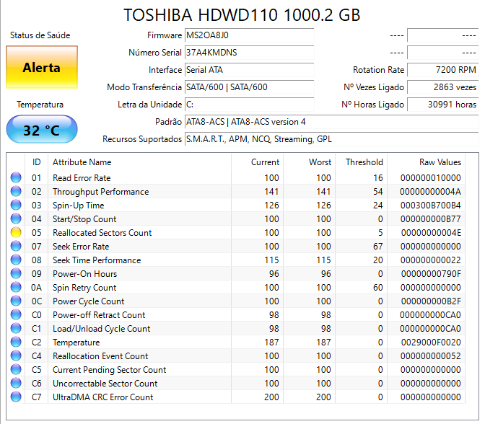Screen dimensions: 485x424
Task: Select the Reallocation Event Count attribute name
Action: coord(100,356)
